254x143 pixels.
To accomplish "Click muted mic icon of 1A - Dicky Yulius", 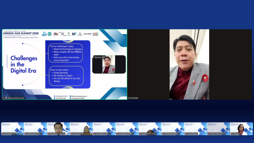I will click(x=49, y=134).
